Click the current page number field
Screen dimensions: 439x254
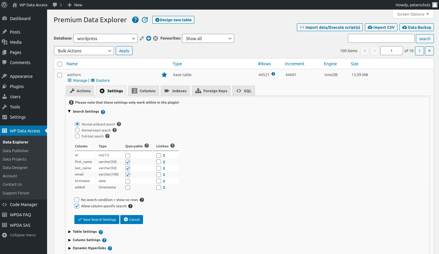(x=391, y=51)
